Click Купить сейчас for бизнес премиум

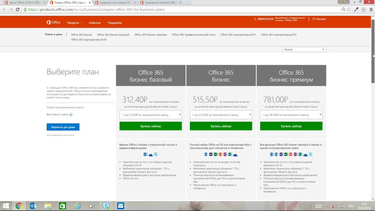291,126
